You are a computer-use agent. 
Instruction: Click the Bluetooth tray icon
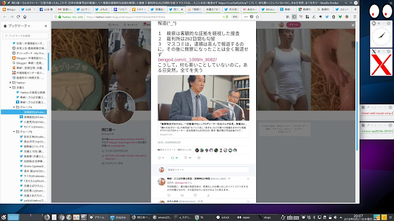tap(314, 217)
